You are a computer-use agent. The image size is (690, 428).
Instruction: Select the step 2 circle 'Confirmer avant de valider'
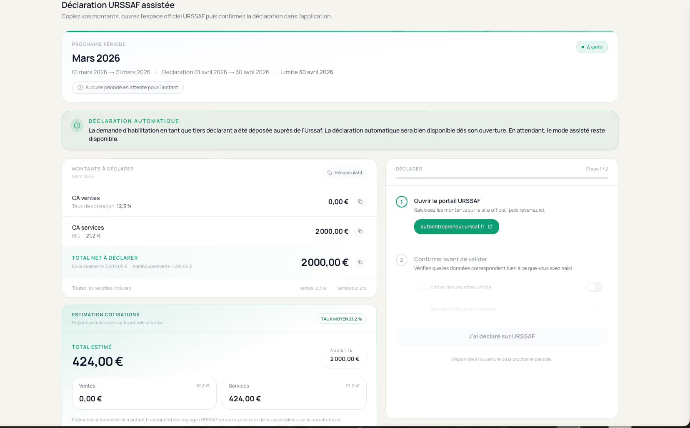click(x=401, y=260)
